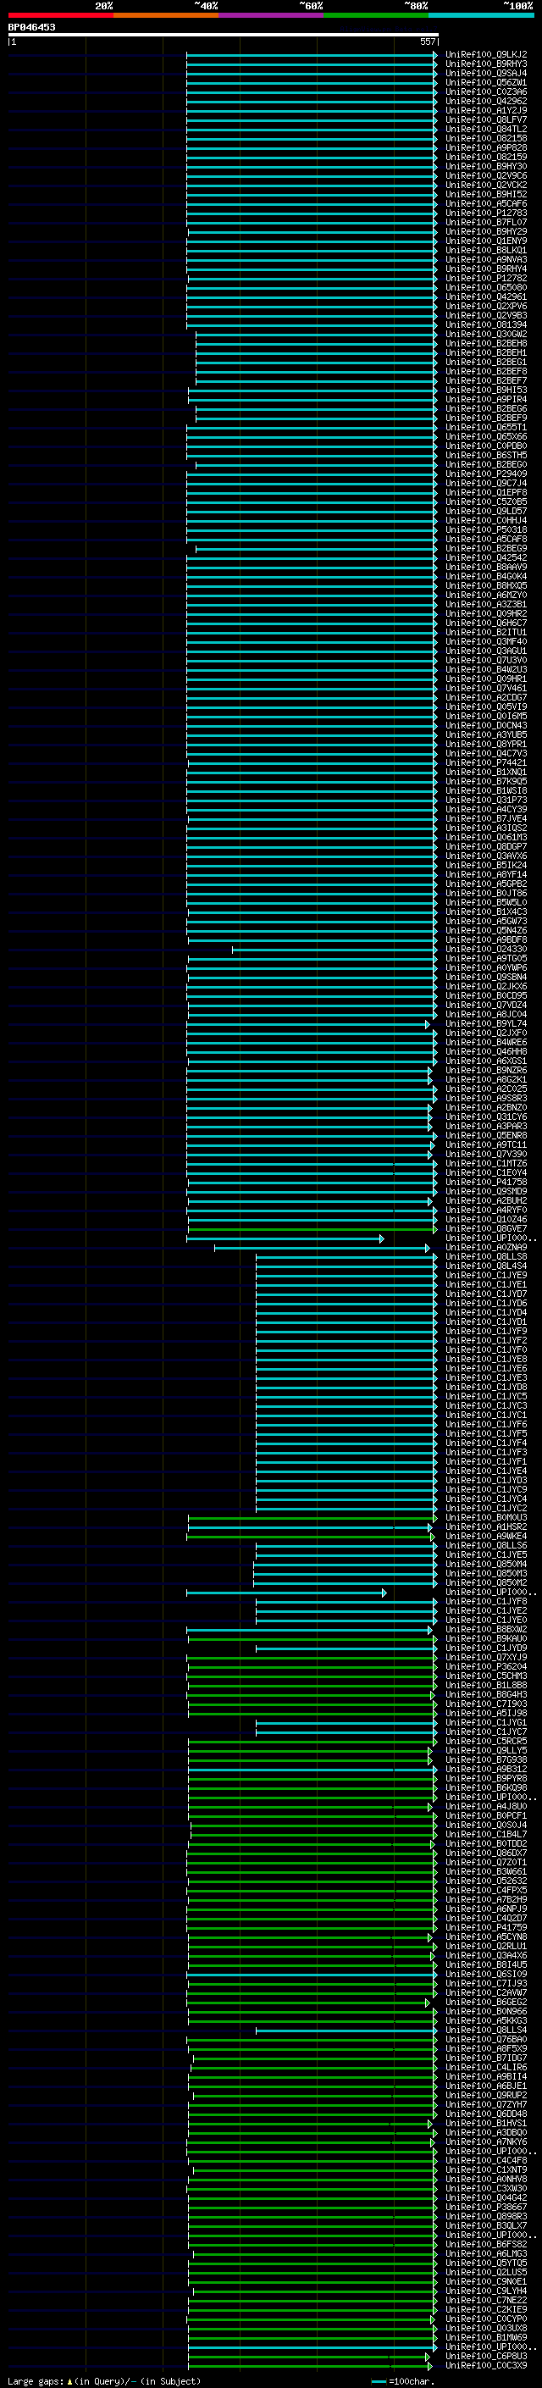The image size is (542, 2388).
Task: Open hit UniRef100_A9NVA3
Action: click(x=486, y=259)
